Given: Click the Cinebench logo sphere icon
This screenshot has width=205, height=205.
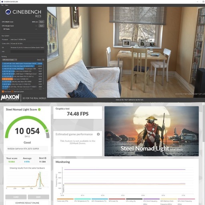Looking at the screenshot, I should click(8, 12).
